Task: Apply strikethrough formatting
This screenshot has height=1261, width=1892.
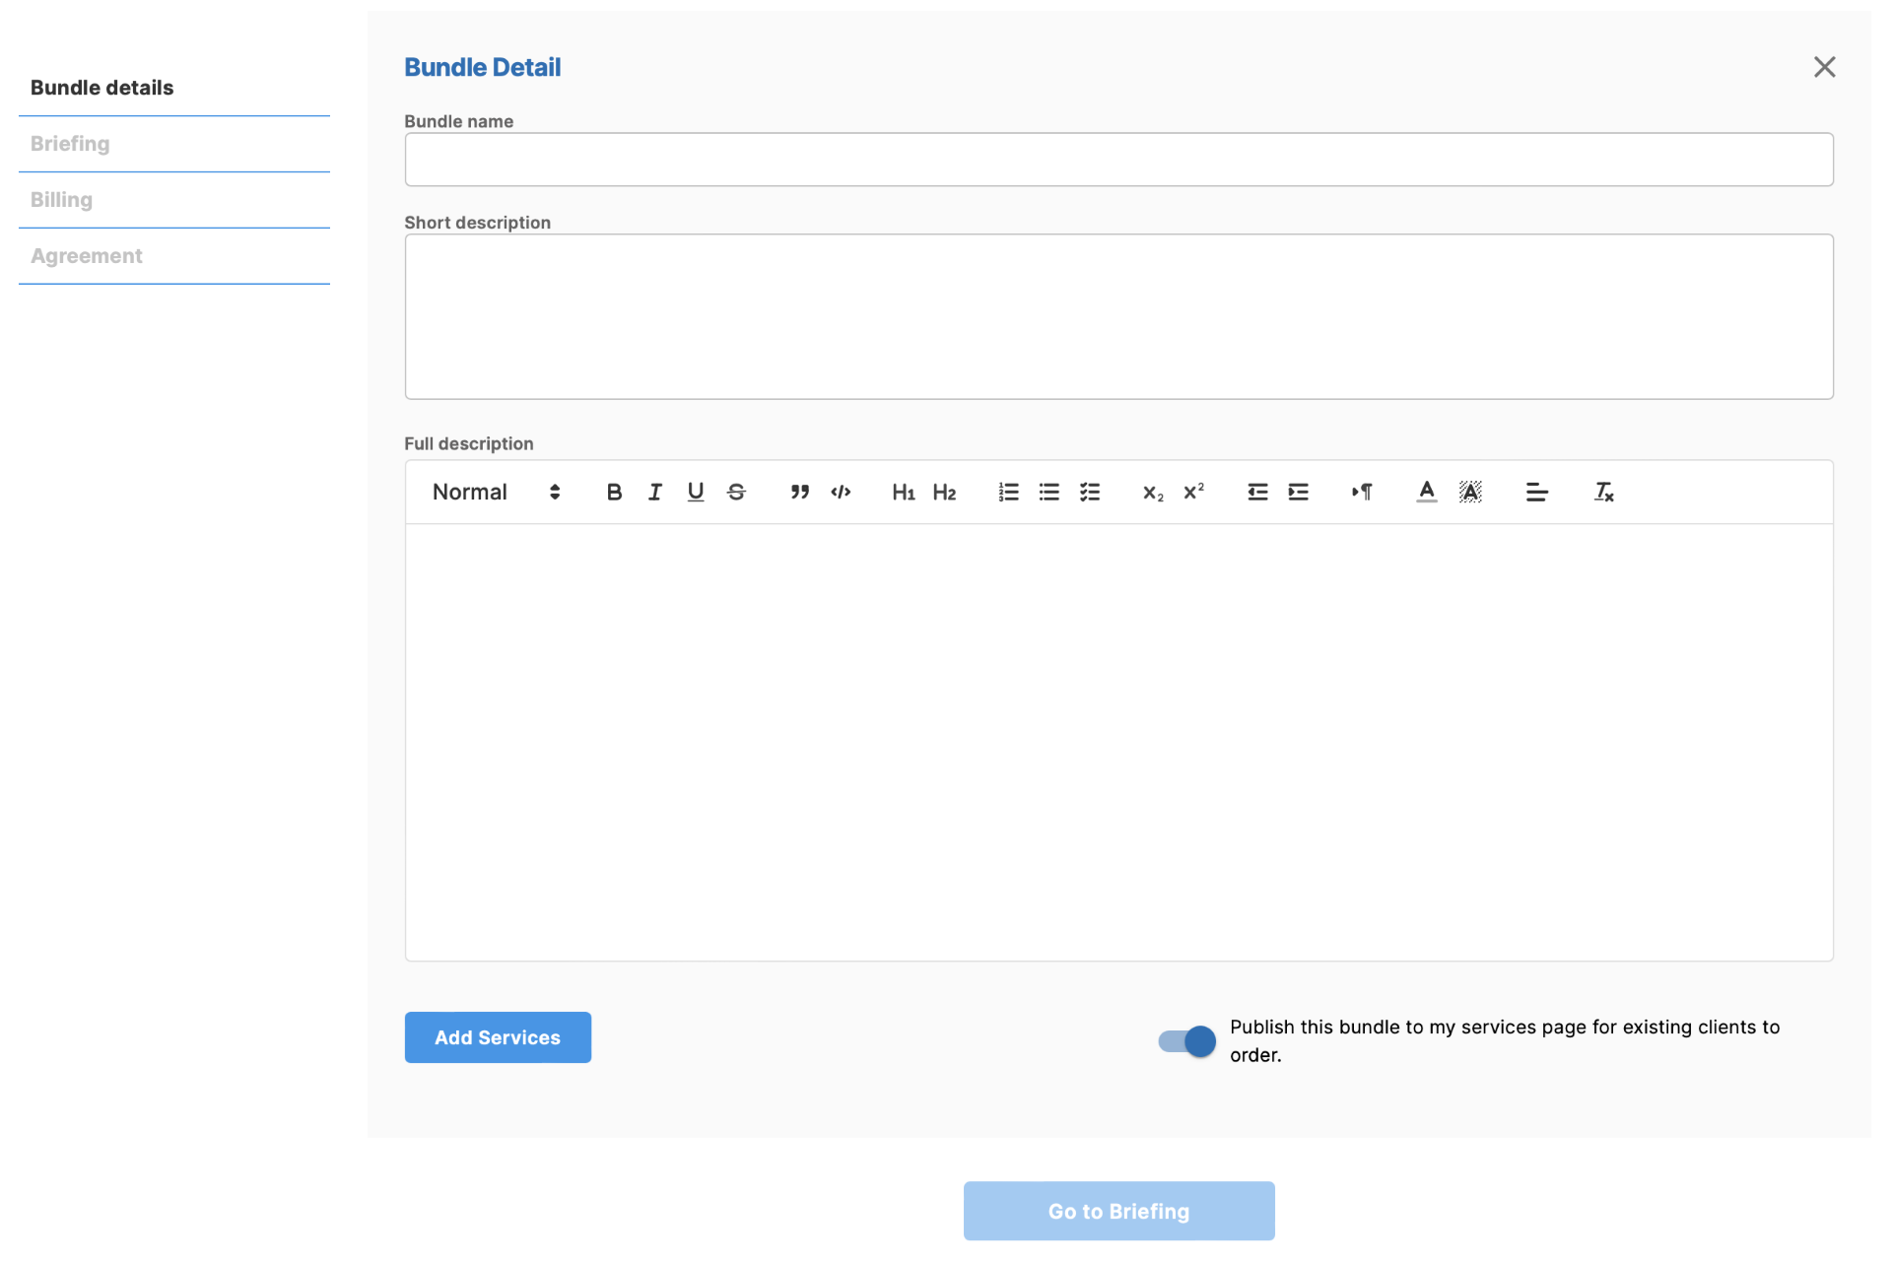Action: (x=736, y=492)
